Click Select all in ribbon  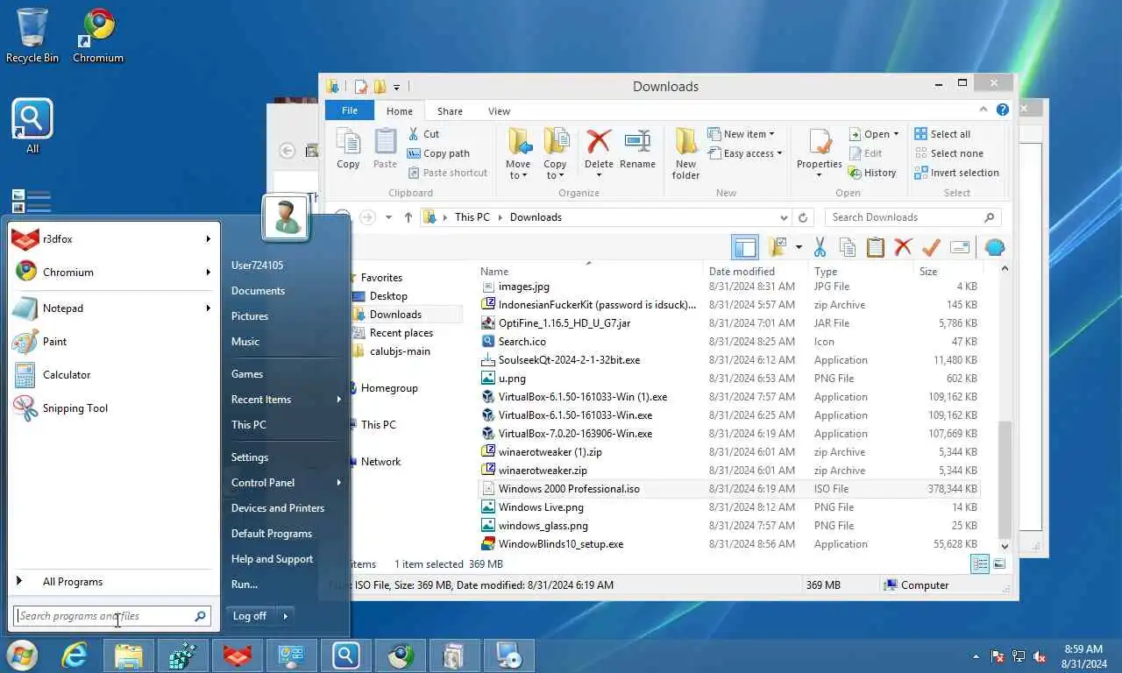pyautogui.click(x=942, y=134)
